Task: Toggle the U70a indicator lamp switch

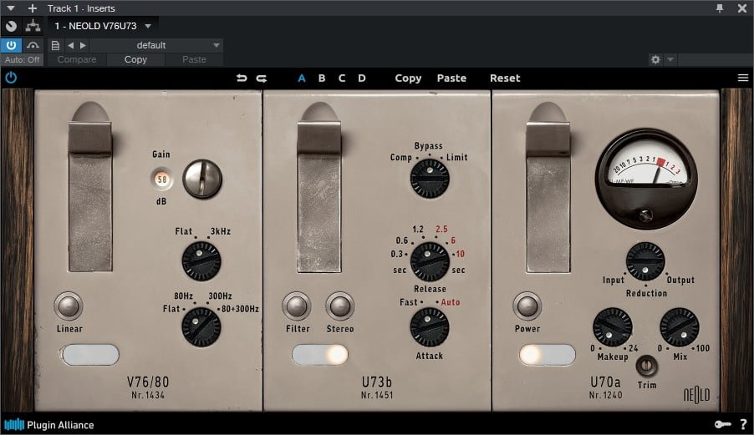Action: (x=548, y=355)
